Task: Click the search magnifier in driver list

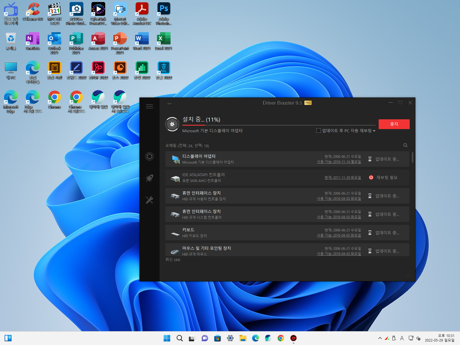Action: click(405, 145)
